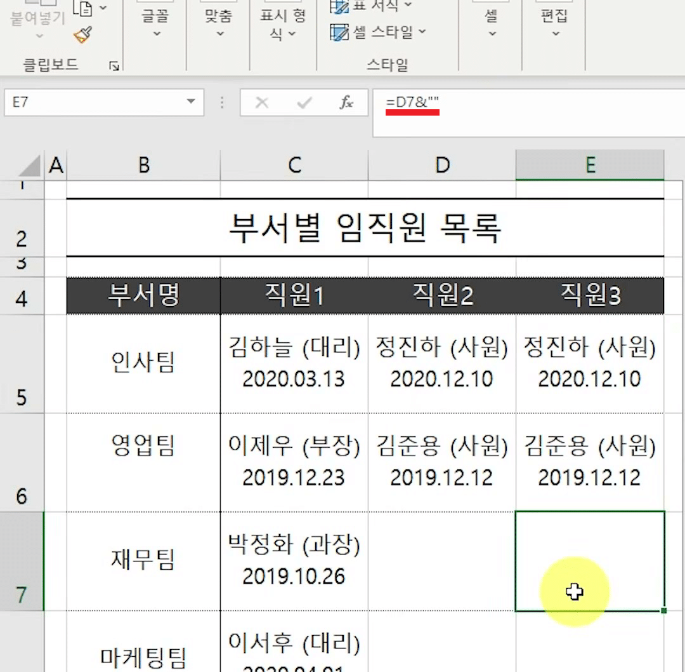Open the 셀 스타일 cell styles menu
This screenshot has height=672, width=685.
(378, 32)
